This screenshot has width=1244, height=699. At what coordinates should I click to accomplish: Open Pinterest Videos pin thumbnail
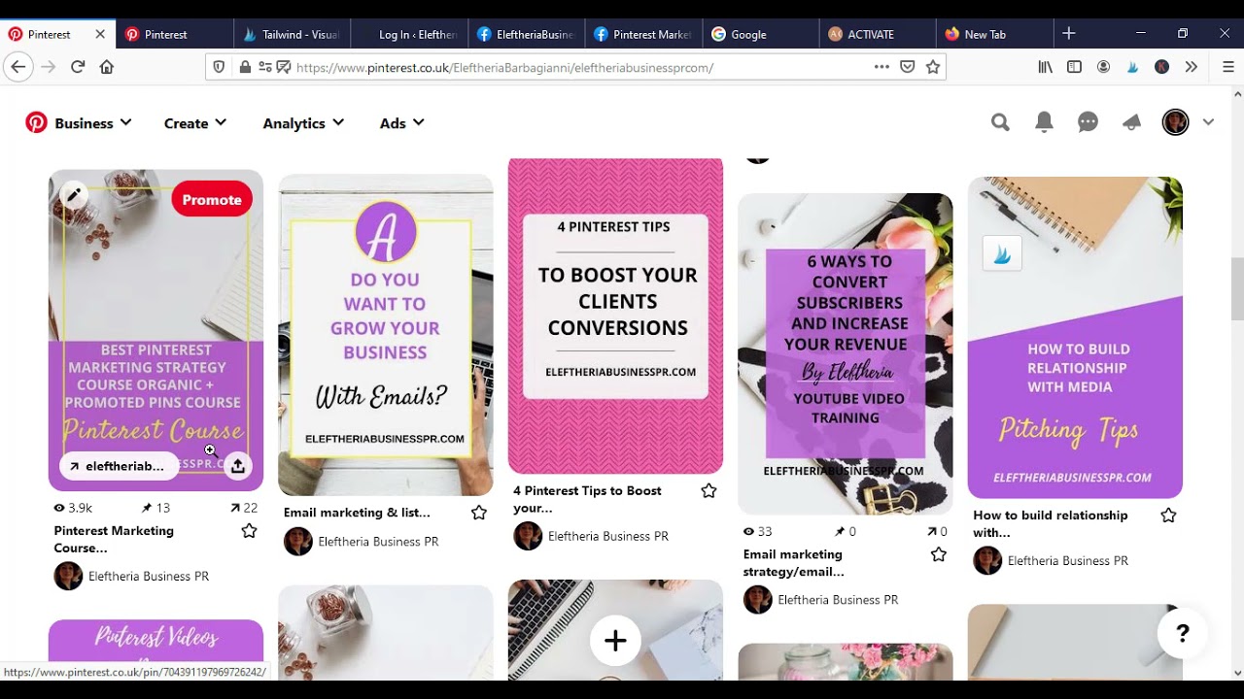coord(155,649)
